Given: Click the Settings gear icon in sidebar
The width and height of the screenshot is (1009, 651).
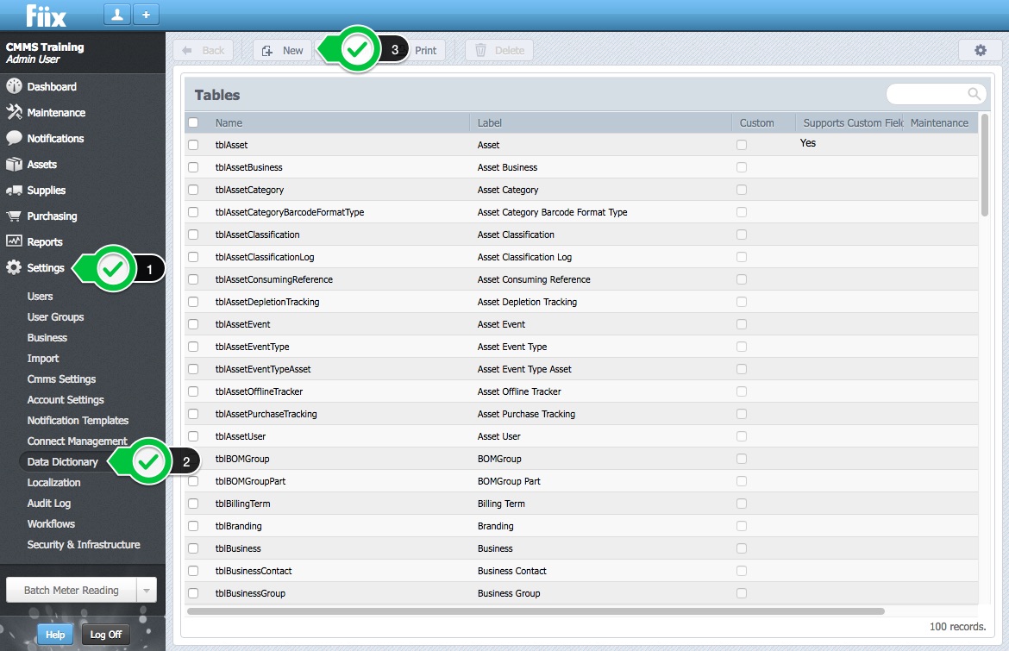Looking at the screenshot, I should (x=14, y=267).
